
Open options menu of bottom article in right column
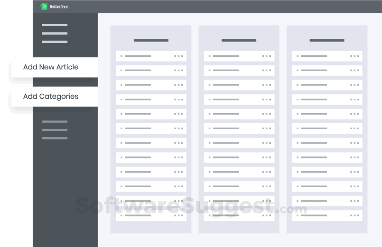(355, 215)
